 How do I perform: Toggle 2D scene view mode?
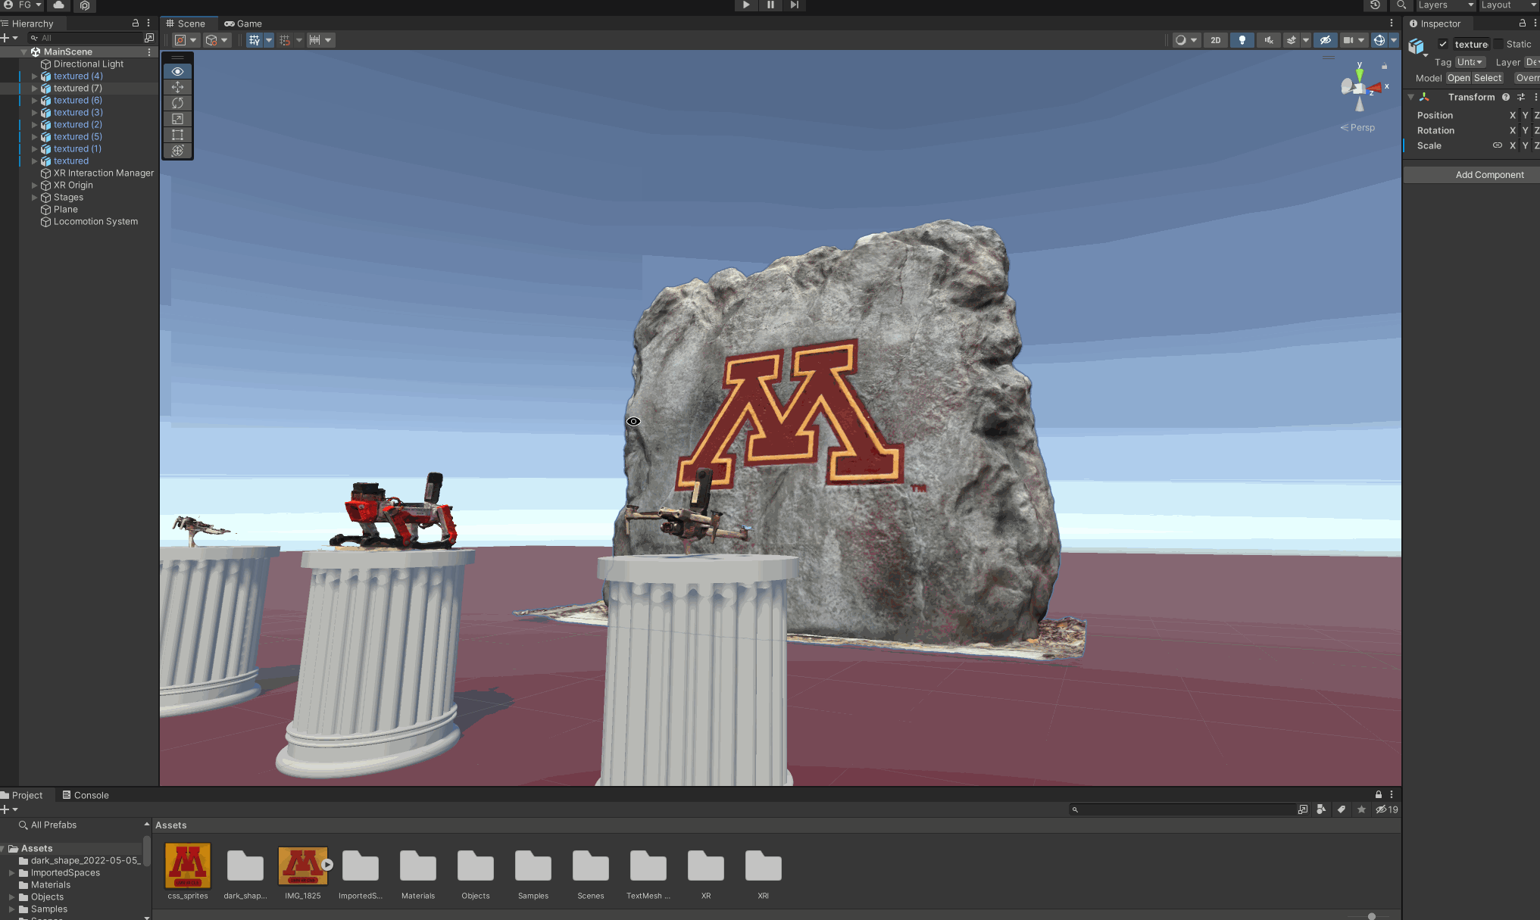(x=1215, y=40)
